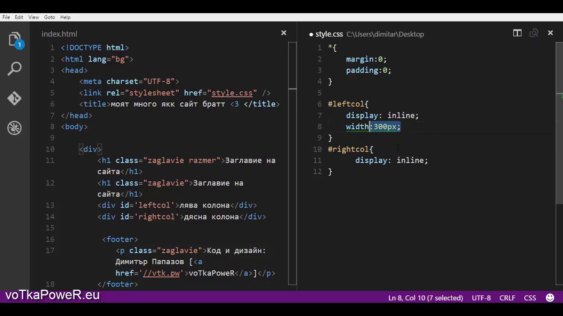This screenshot has width=563, height=316.
Task: Click the "<!DOCTYPE html>" line
Action: pyautogui.click(x=95, y=47)
